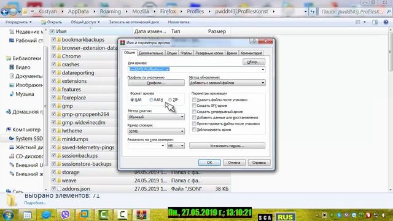Expand the 'Метод обновления' combo box
This screenshot has height=221, width=393.
coord(263,83)
